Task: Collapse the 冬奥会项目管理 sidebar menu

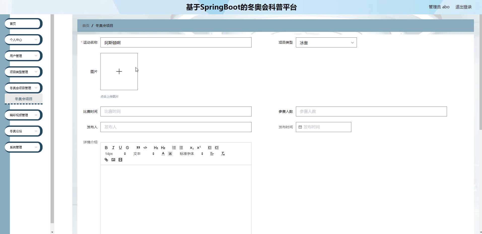Action: click(x=23, y=88)
